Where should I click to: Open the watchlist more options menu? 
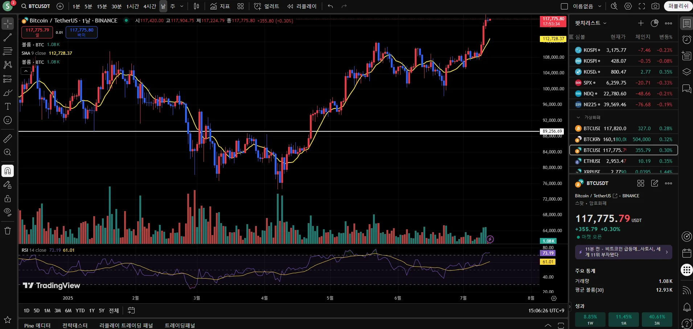tap(668, 23)
